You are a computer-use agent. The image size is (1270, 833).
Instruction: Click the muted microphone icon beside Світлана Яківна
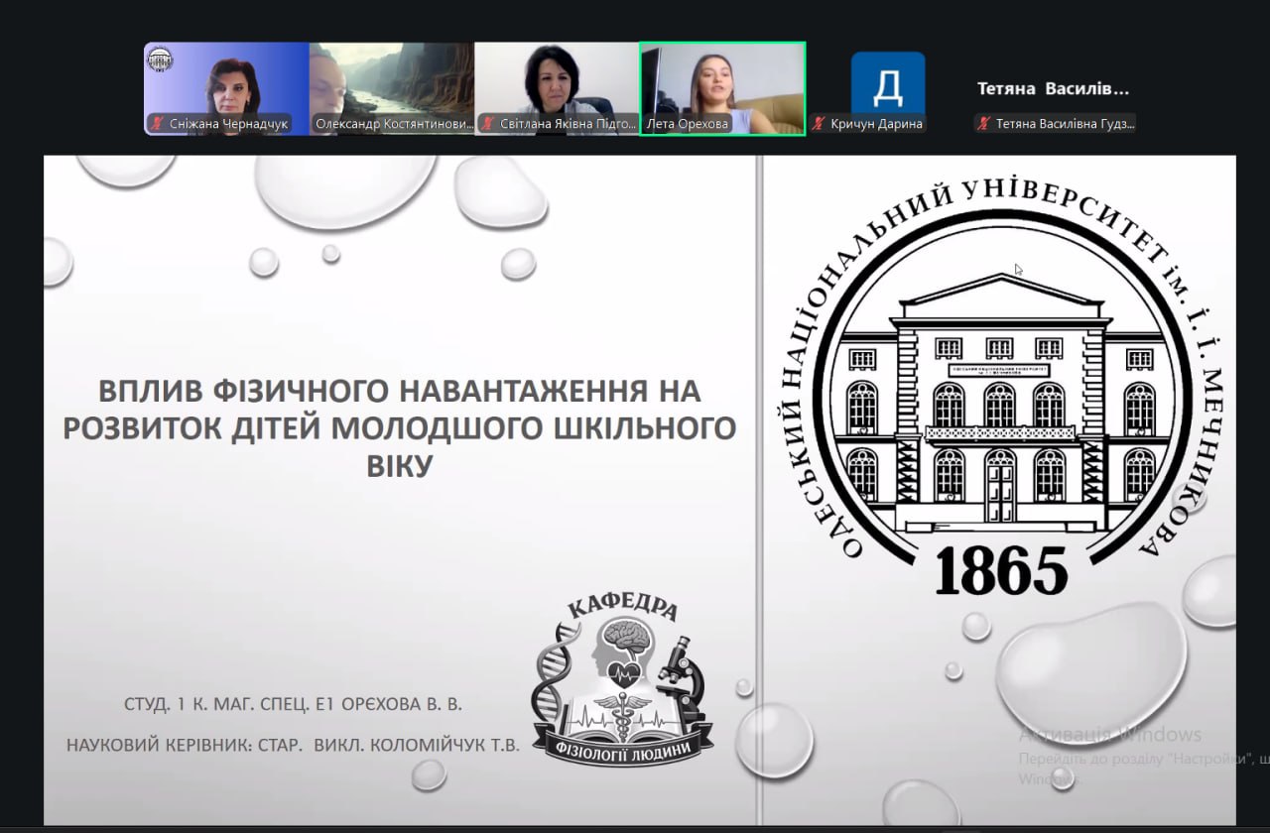pyautogui.click(x=487, y=124)
